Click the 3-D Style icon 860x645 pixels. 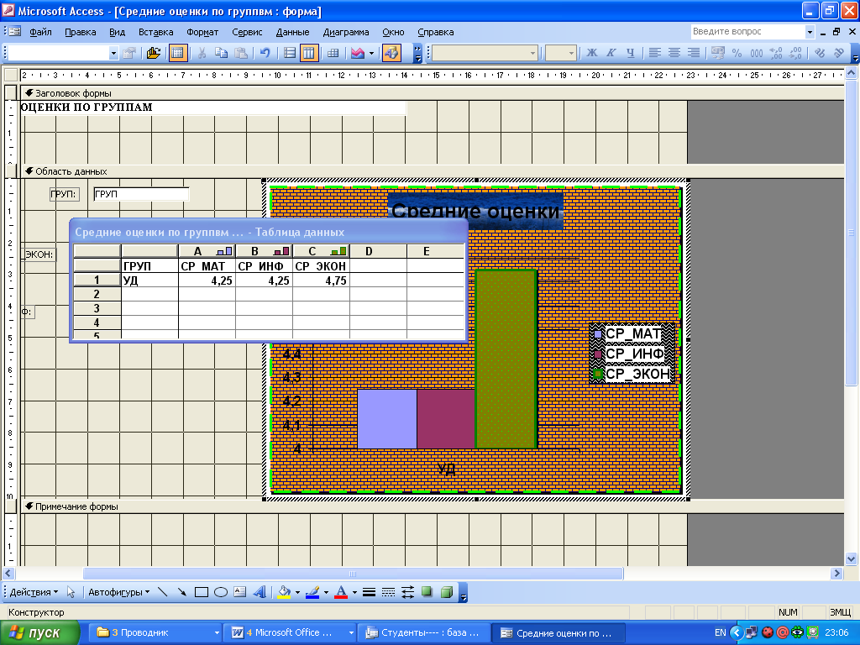tap(447, 592)
